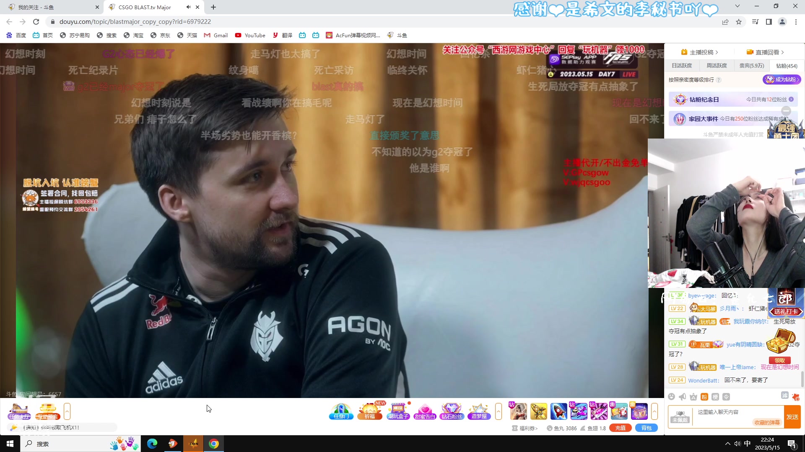
Task: Open the 背包 backpack
Action: [x=647, y=428]
